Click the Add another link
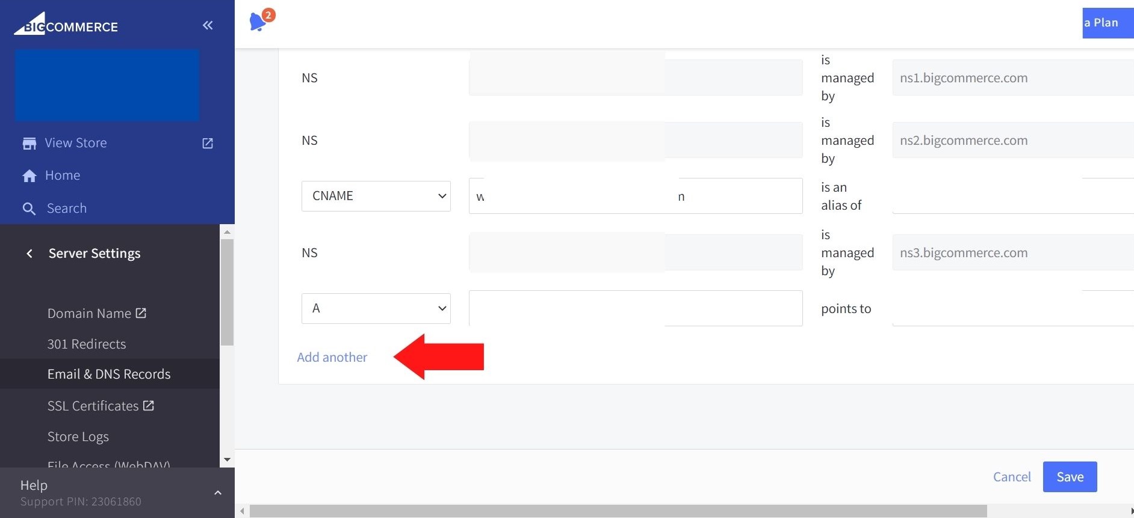 [332, 357]
